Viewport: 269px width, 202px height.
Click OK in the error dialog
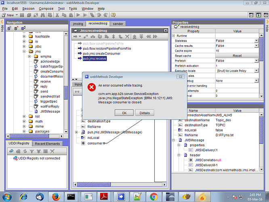click(124, 113)
